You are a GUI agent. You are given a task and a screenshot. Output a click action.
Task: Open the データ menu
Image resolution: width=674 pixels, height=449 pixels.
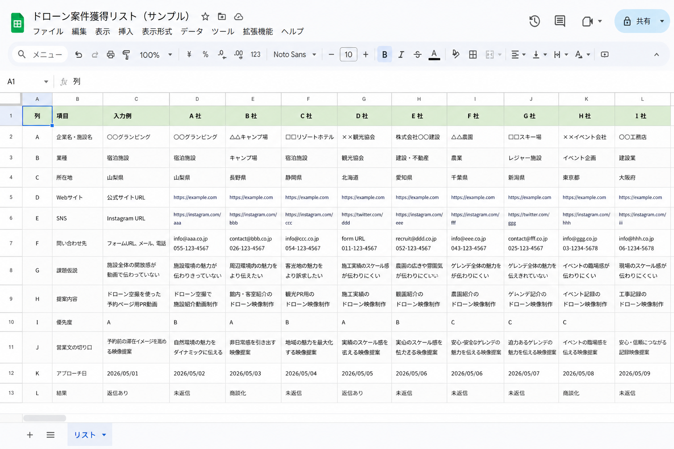tap(192, 31)
